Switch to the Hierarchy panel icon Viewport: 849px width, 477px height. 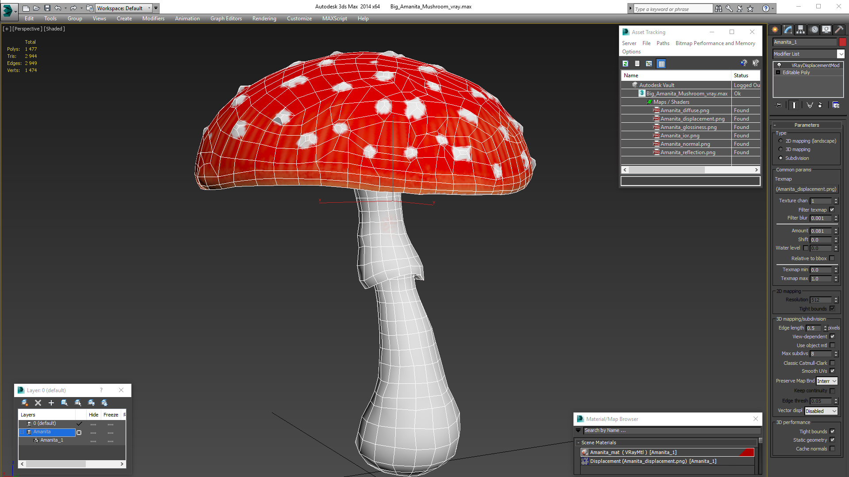coord(800,30)
